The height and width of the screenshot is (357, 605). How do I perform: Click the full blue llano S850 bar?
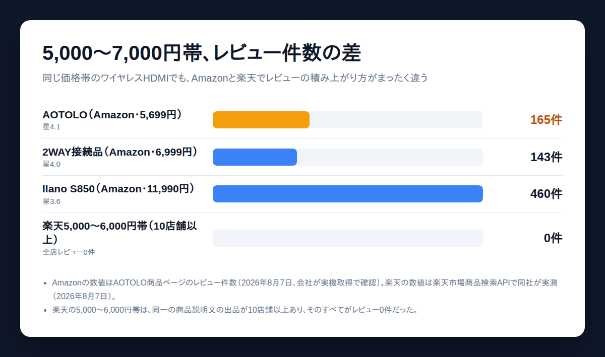pos(348,194)
